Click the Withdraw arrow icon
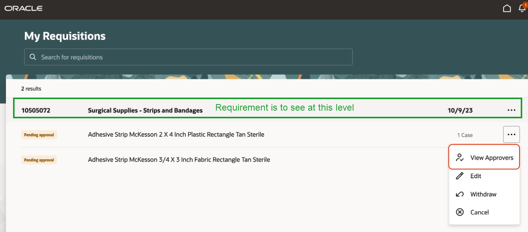This screenshot has height=232, width=528. click(460, 194)
